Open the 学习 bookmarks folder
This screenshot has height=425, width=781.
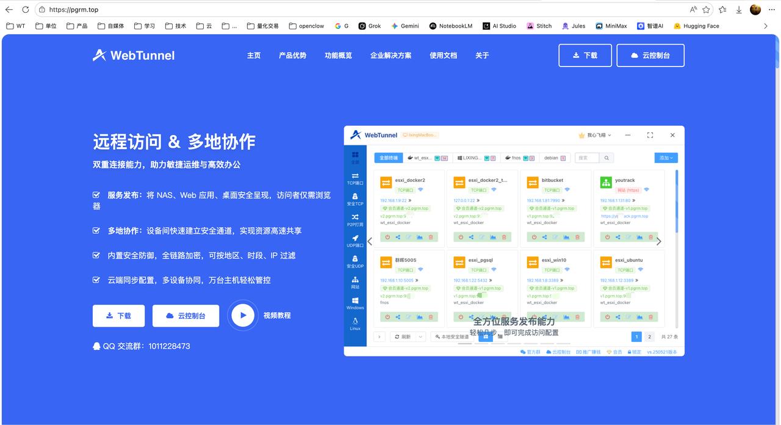[145, 26]
